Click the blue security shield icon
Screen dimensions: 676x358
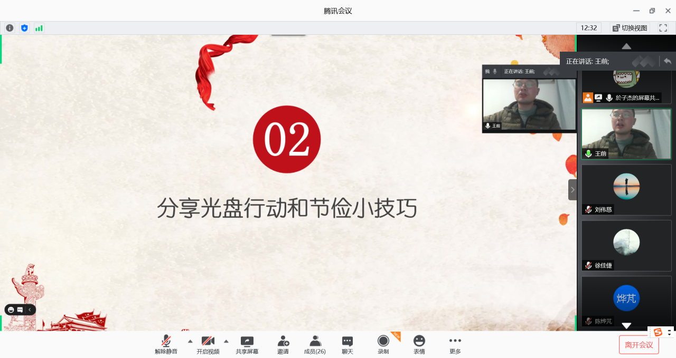[x=24, y=28]
